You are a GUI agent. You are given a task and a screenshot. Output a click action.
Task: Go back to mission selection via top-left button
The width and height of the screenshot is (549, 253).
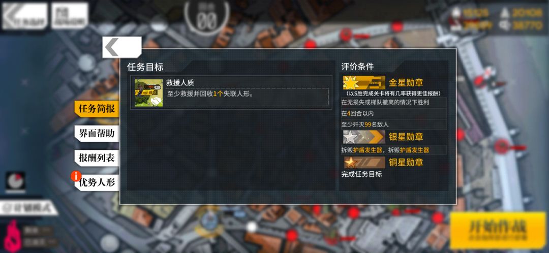click(x=24, y=16)
